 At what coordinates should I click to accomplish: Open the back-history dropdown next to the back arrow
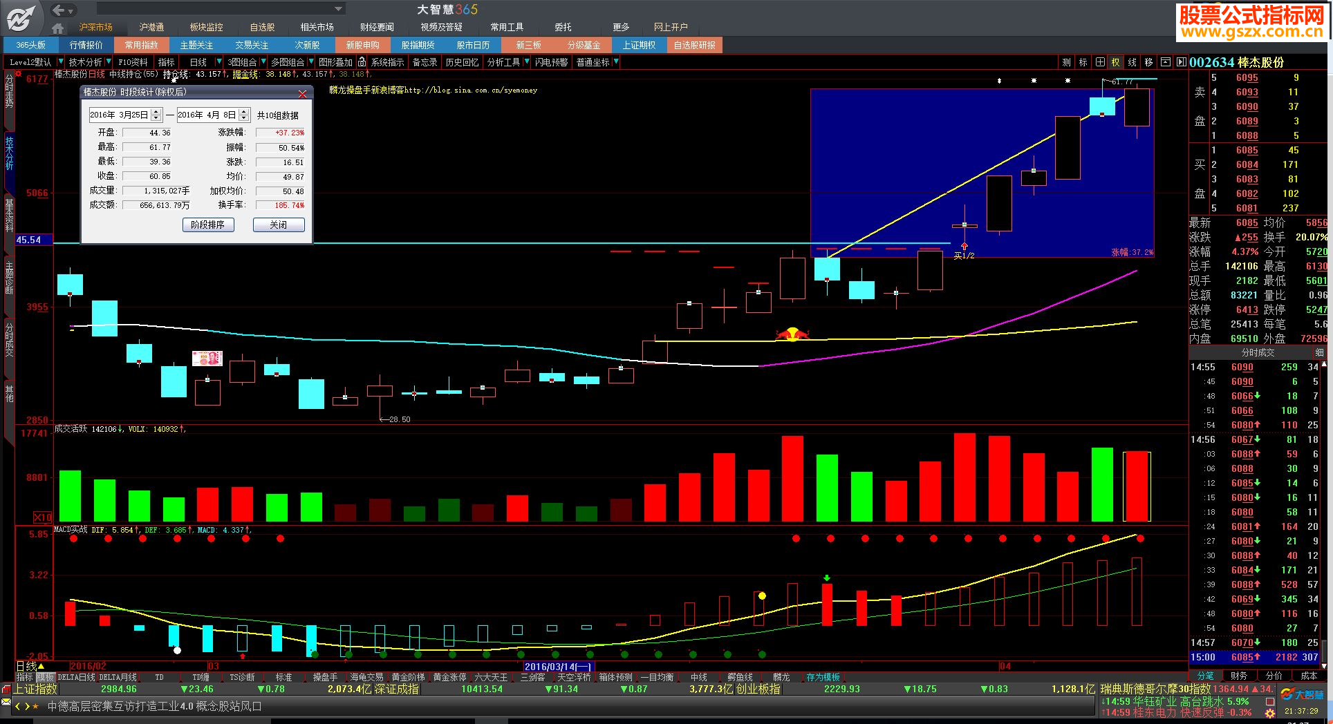[71, 10]
